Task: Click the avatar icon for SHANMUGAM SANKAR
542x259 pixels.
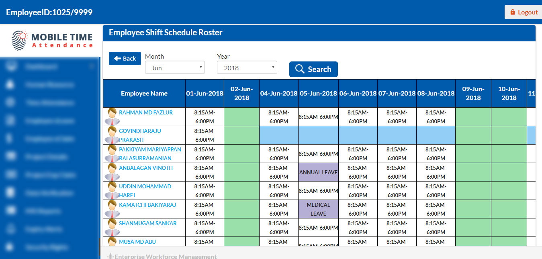Action: (x=112, y=227)
